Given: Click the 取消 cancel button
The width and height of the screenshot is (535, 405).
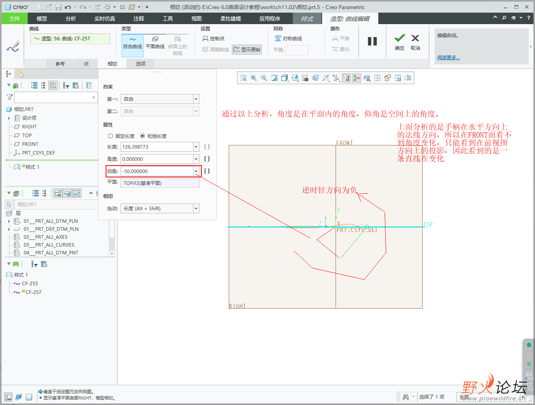Looking at the screenshot, I should click(415, 42).
